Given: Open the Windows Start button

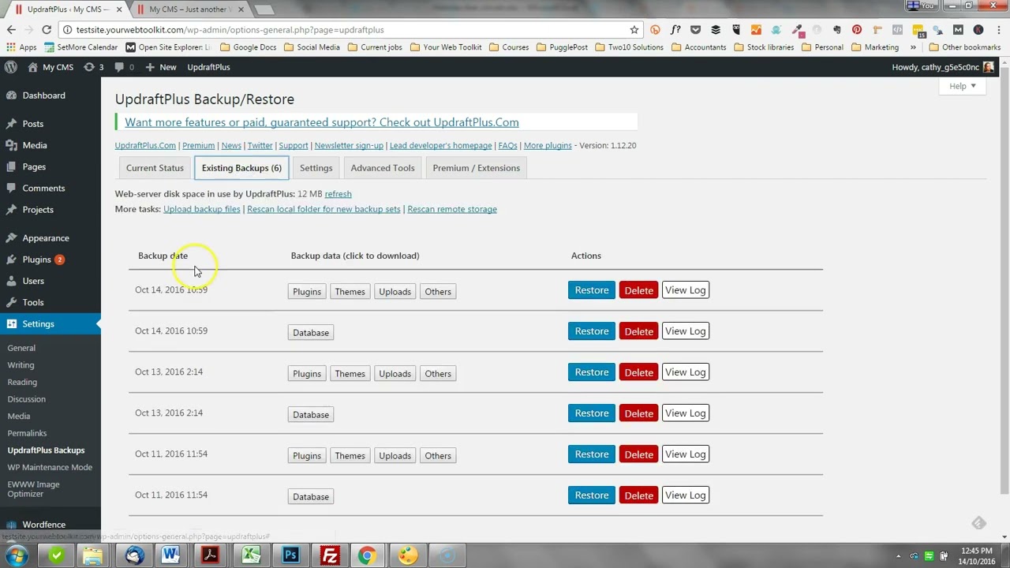Looking at the screenshot, I should coord(17,555).
